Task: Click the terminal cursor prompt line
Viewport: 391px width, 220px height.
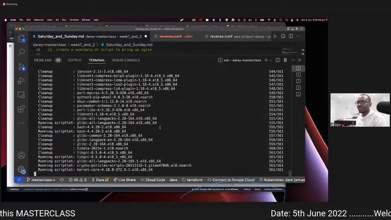Action: [x=35, y=174]
